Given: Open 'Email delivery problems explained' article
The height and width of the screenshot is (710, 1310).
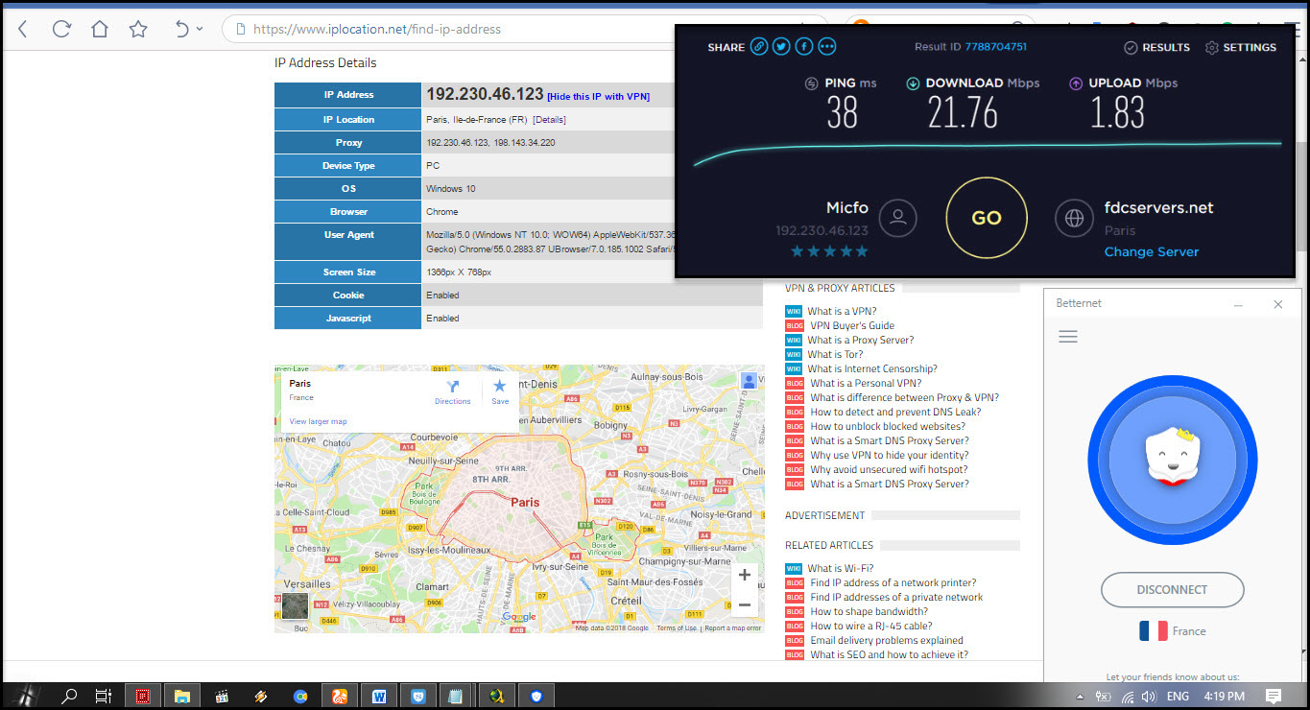Looking at the screenshot, I should (x=887, y=640).
